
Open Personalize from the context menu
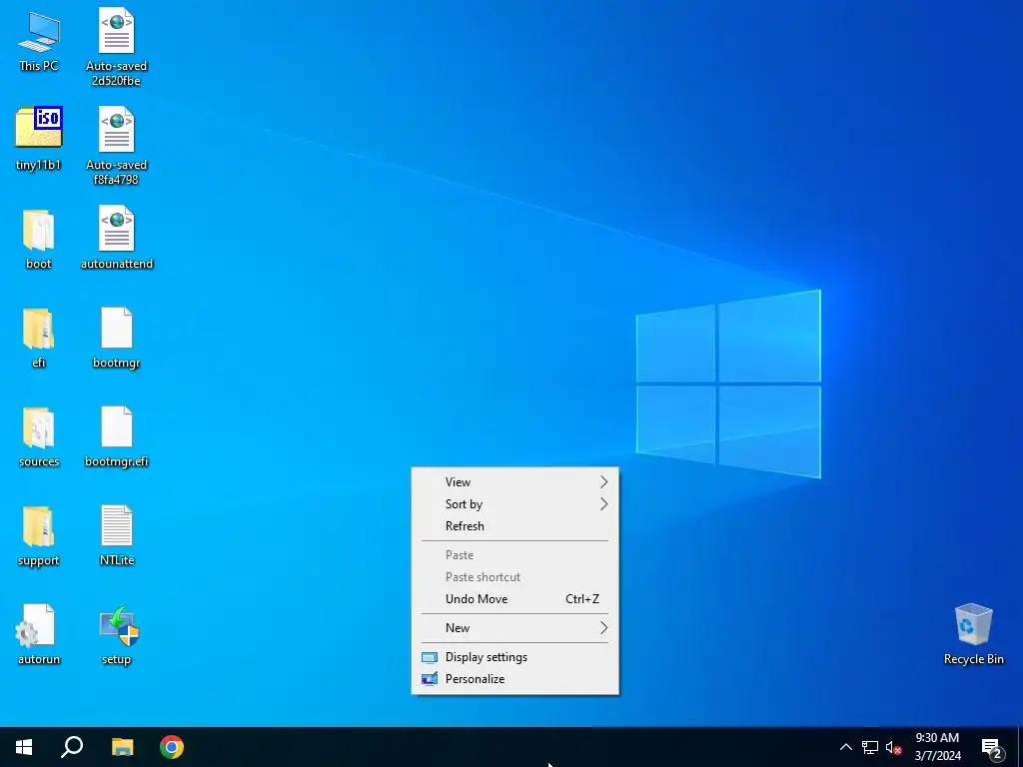tap(514, 679)
